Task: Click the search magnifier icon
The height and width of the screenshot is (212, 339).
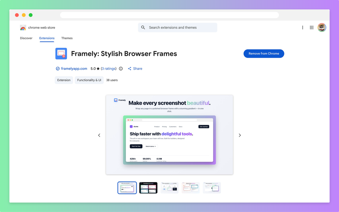Action: click(x=143, y=28)
